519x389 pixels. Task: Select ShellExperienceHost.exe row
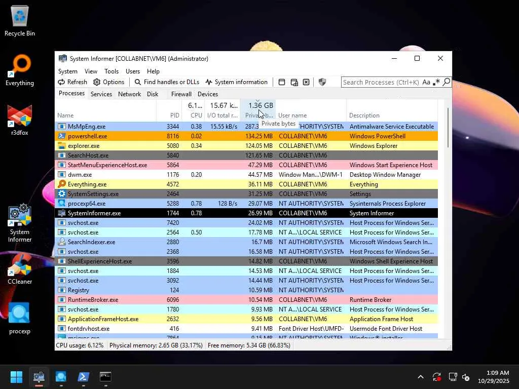tap(246, 261)
